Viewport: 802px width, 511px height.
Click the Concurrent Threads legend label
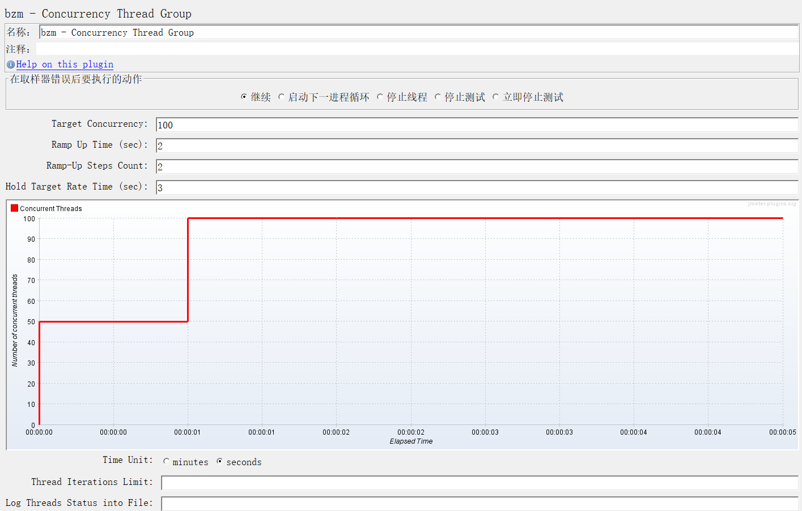coord(51,209)
